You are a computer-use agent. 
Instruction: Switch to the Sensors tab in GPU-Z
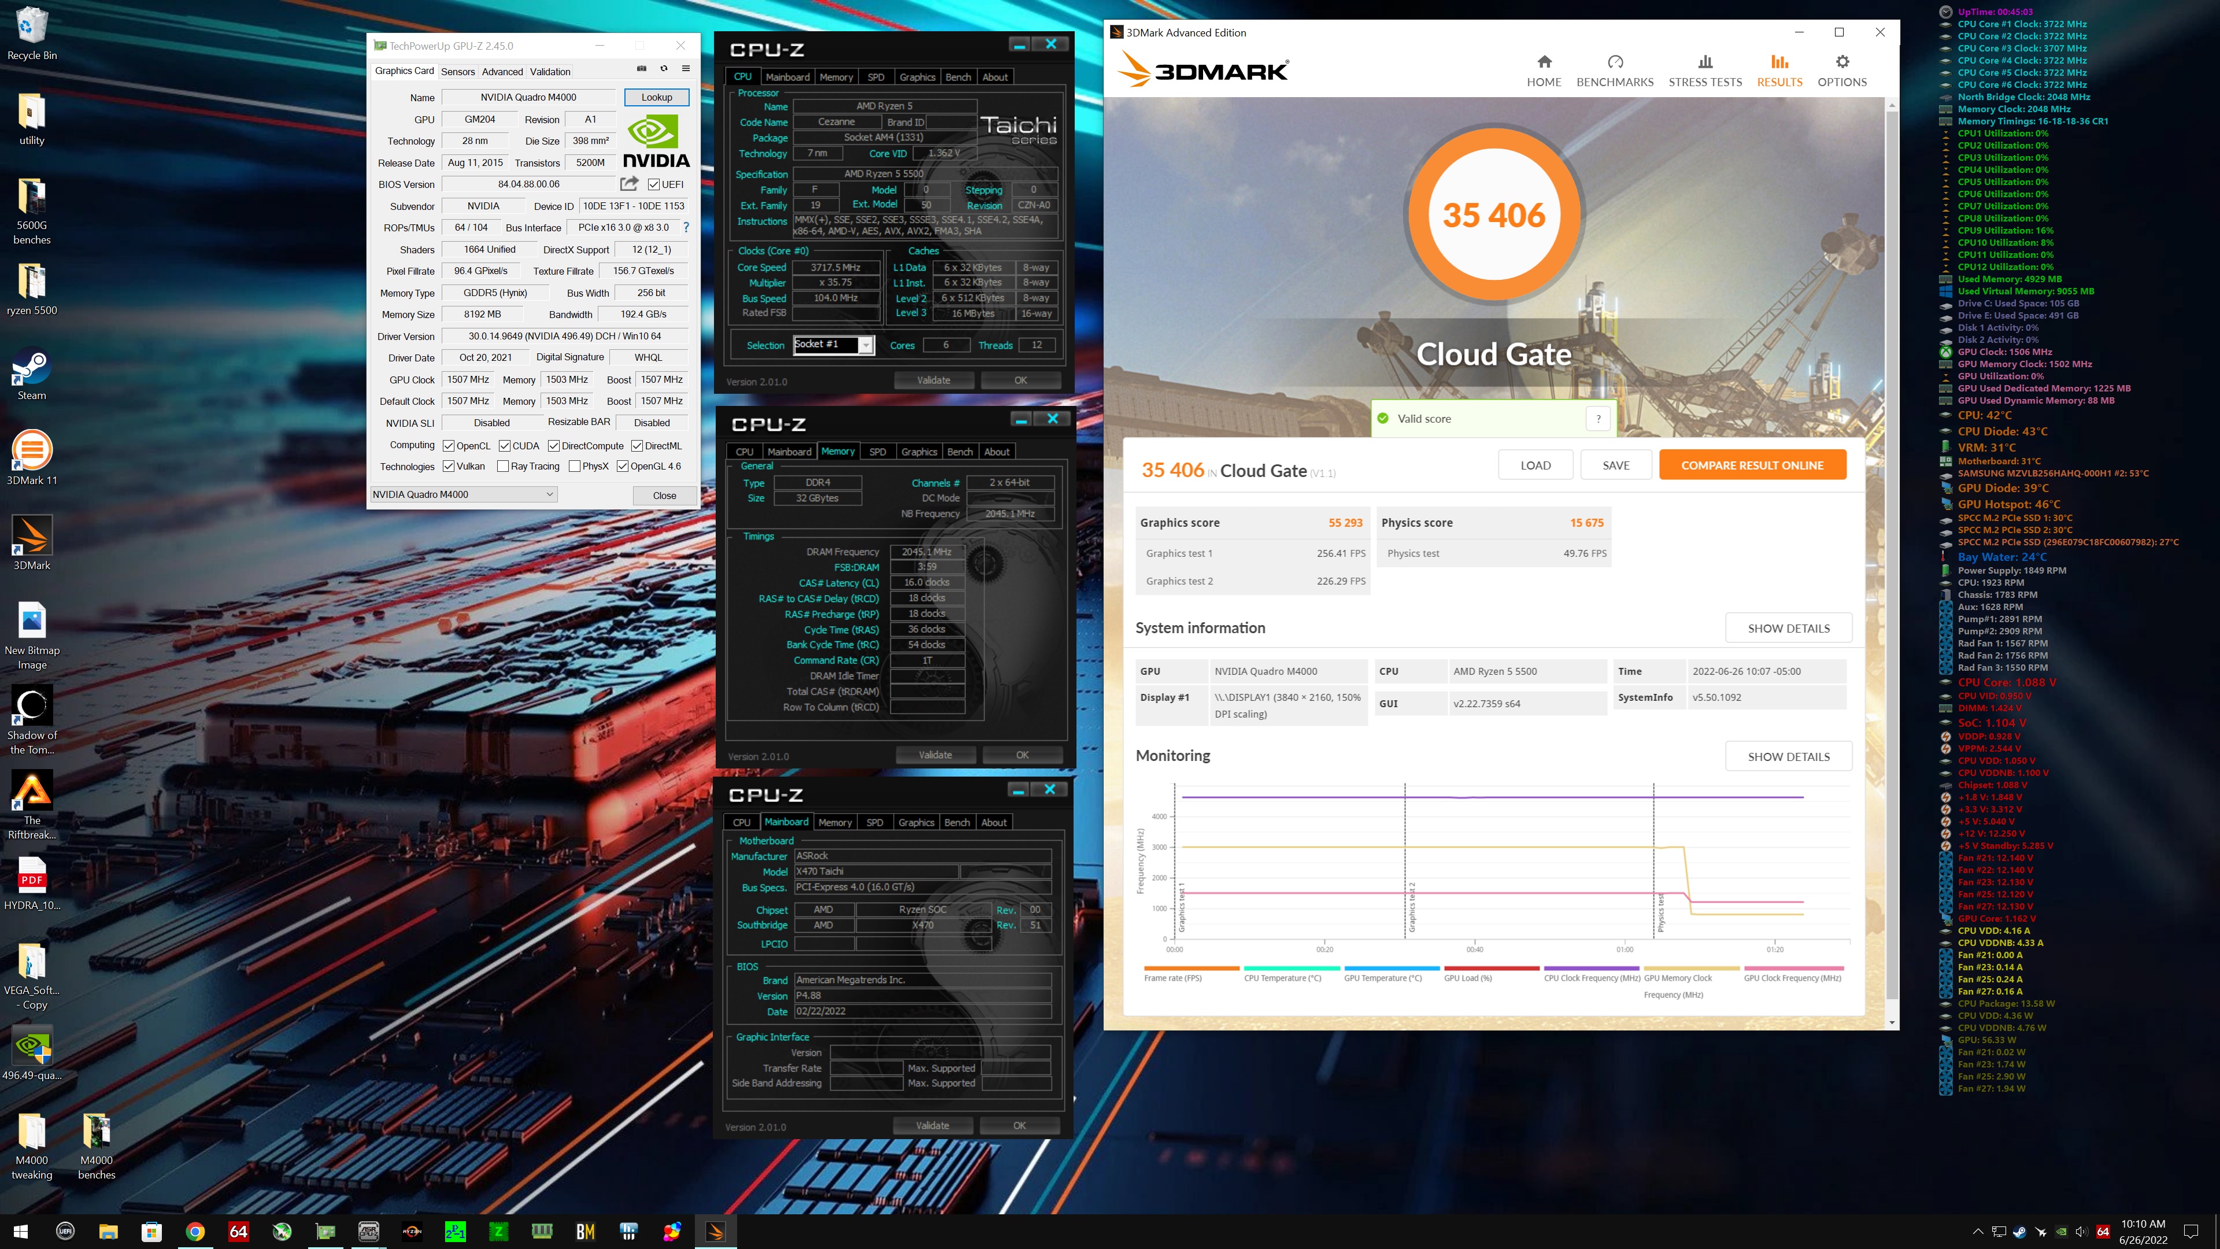pos(458,72)
